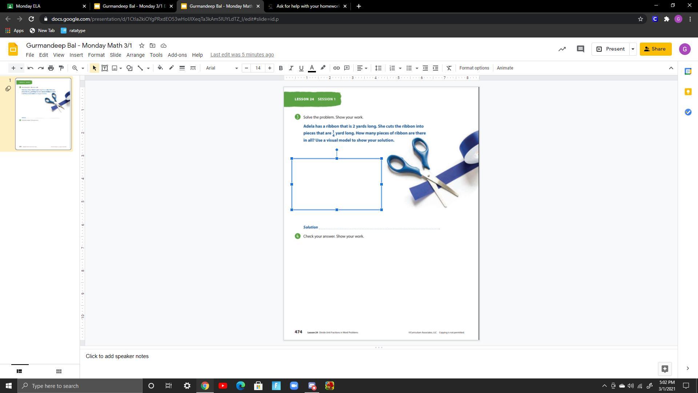Screen dimensions: 698x393
Task: Open the shape tool icon
Action: pos(129,68)
